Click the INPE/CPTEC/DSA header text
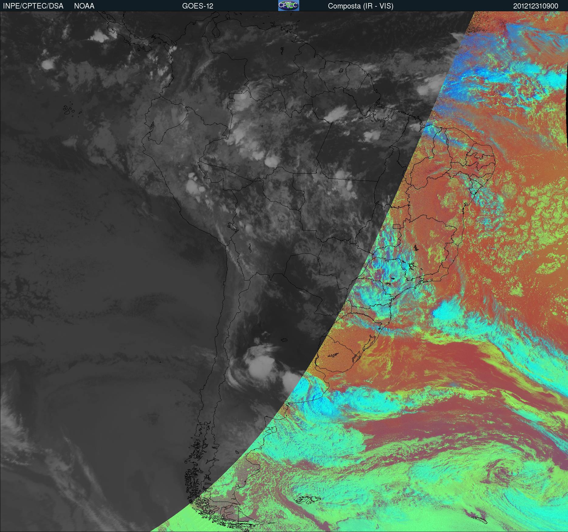The image size is (568, 532). [x=33, y=6]
